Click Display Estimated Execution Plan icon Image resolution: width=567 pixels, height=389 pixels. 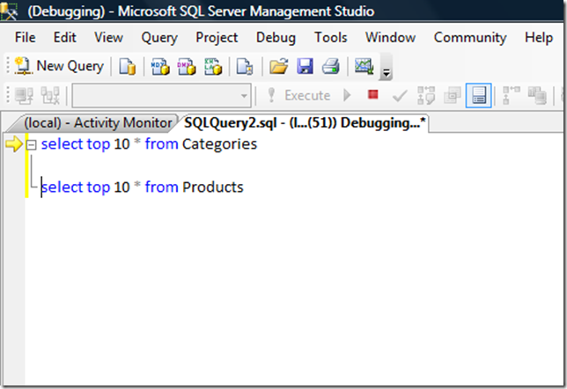pos(426,95)
